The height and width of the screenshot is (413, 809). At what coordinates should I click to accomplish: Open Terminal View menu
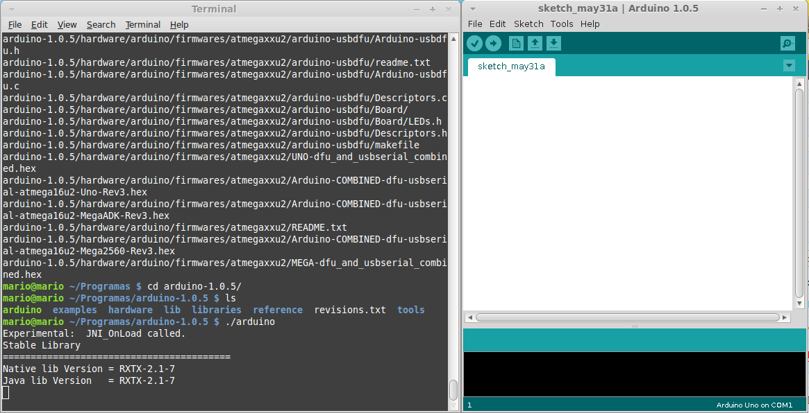(67, 24)
